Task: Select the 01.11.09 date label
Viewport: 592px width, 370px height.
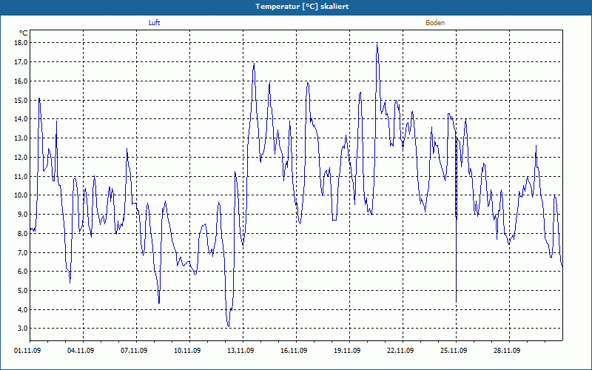Action: click(x=27, y=351)
